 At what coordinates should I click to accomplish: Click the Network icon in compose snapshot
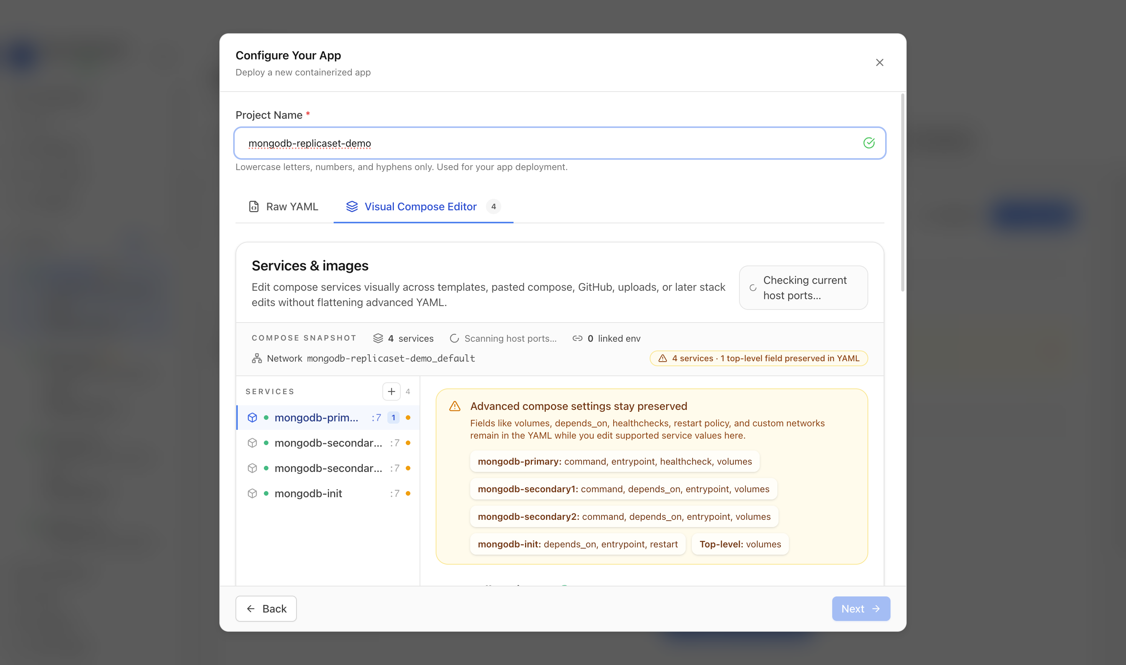(257, 359)
